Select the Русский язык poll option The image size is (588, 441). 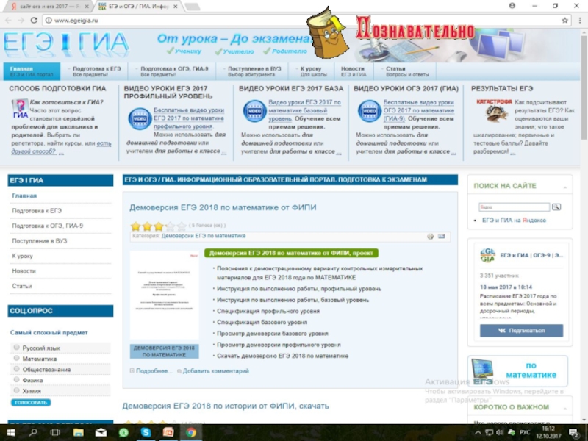[x=16, y=348]
